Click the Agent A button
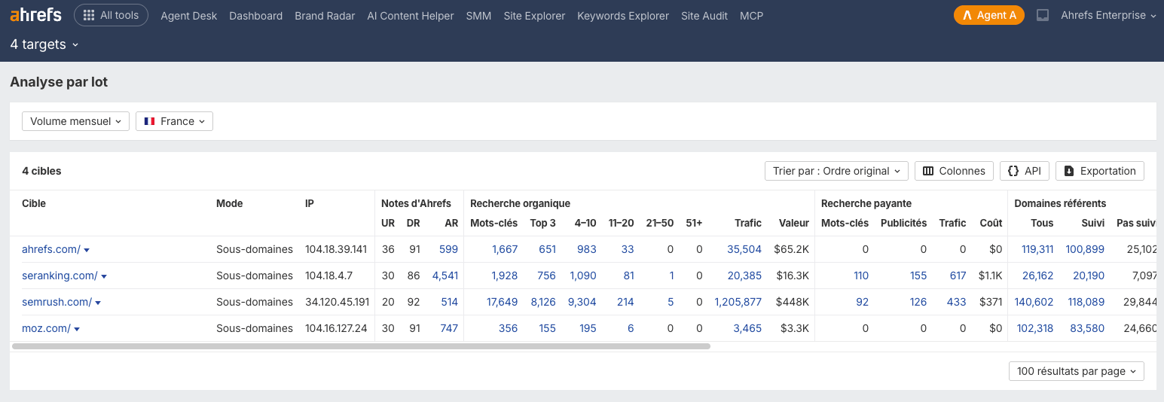 988,15
